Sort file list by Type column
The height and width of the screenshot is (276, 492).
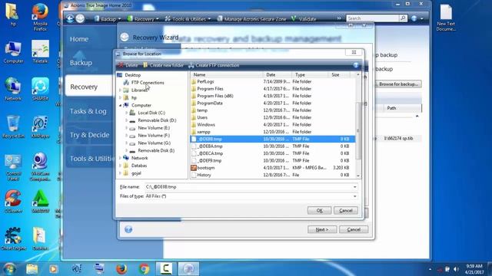[x=310, y=75]
